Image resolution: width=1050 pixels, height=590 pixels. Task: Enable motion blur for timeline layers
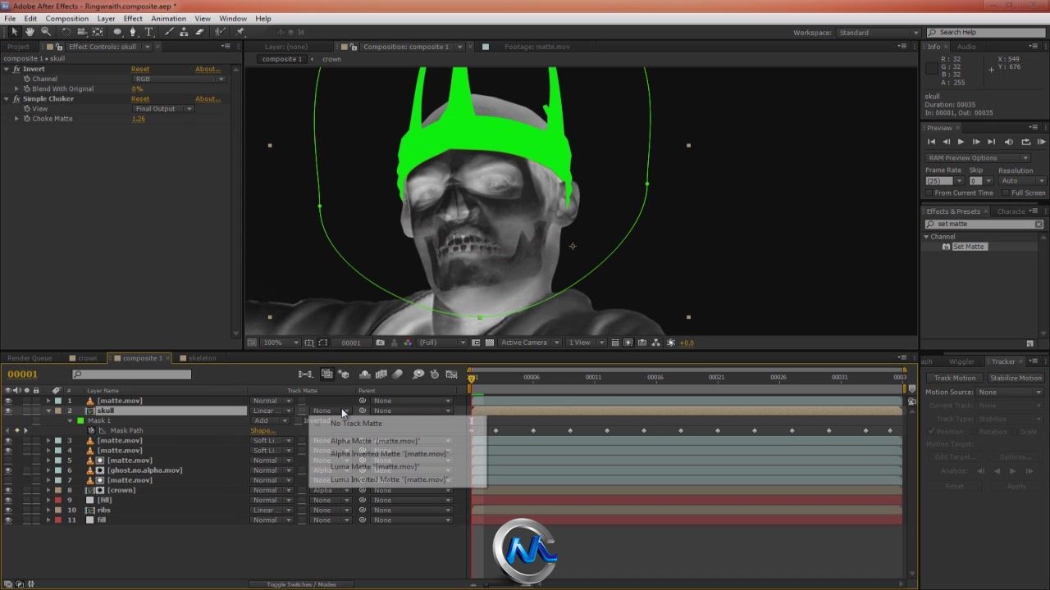click(x=398, y=374)
